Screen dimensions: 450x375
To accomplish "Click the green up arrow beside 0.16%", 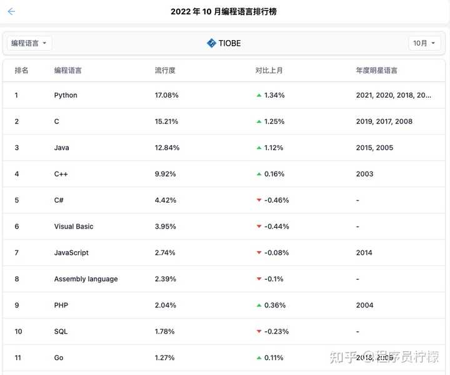I will pos(259,174).
